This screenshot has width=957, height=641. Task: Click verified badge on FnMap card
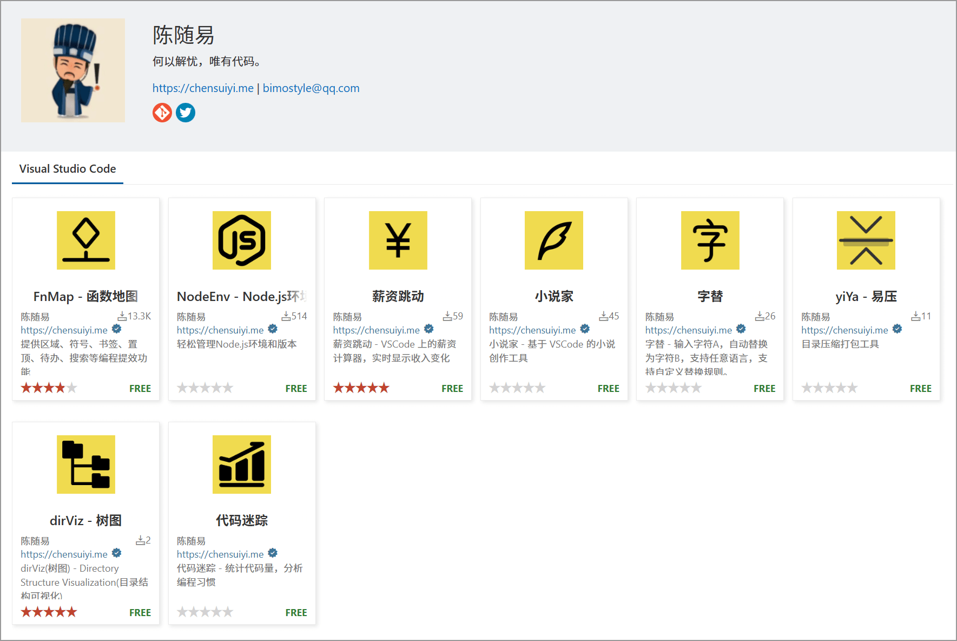pos(116,329)
